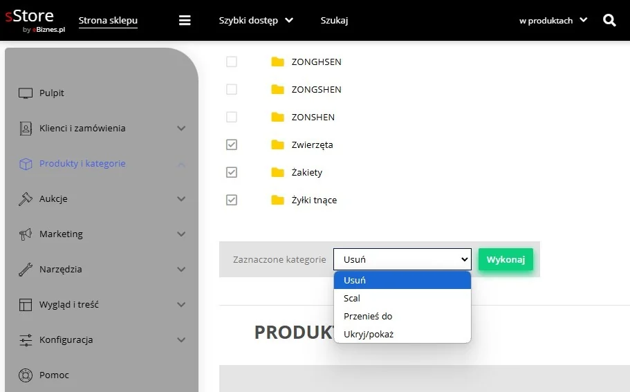
Task: Click the ZONSHEN folder icon
Action: tap(277, 117)
